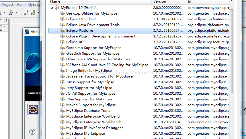
Task: Click the com.poweredbypulse id cell
Action: (x=208, y=8)
